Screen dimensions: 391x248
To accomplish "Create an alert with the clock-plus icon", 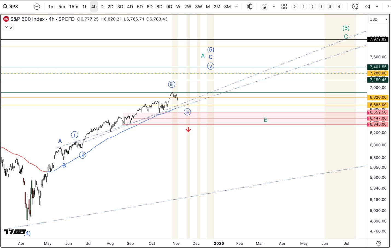I will pyautogui.click(x=355, y=7).
